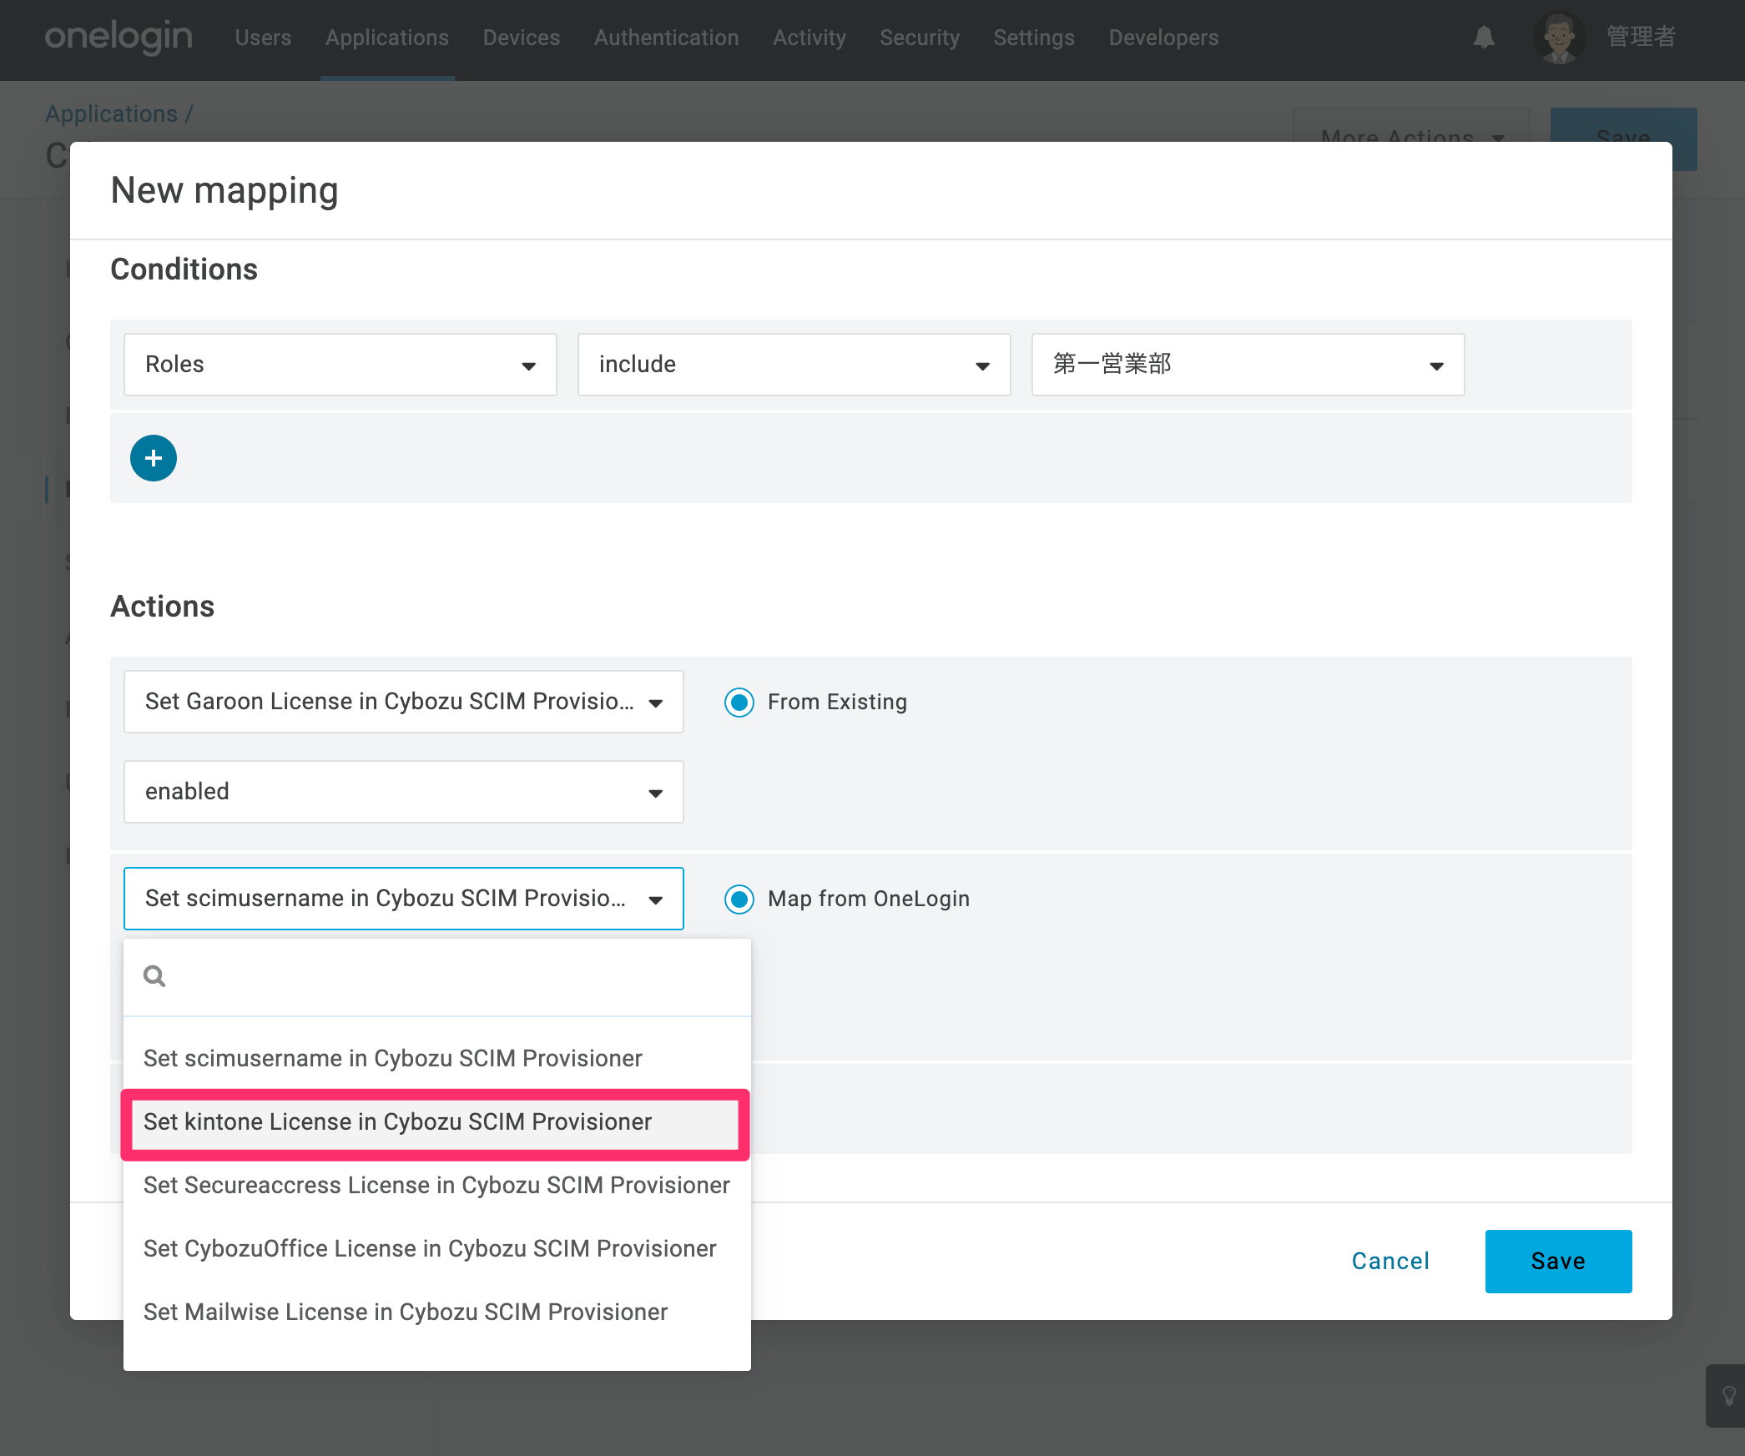The width and height of the screenshot is (1745, 1456).
Task: Pick Set Secureaccress License option
Action: tap(437, 1186)
